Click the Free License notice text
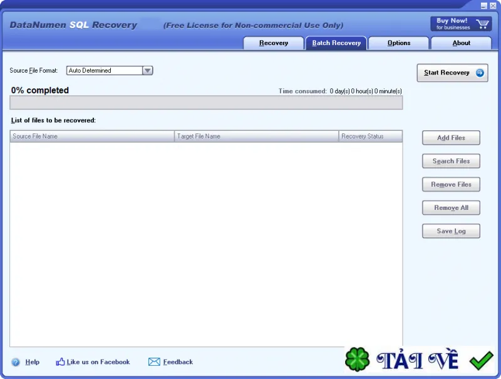The image size is (501, 379). [x=253, y=26]
